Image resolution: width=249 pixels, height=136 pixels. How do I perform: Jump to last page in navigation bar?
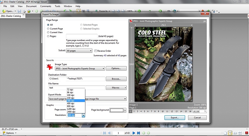[138, 133]
